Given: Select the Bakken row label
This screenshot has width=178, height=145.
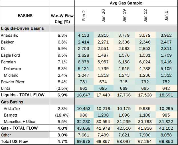Looking at the screenshot, I should pos(8,42).
